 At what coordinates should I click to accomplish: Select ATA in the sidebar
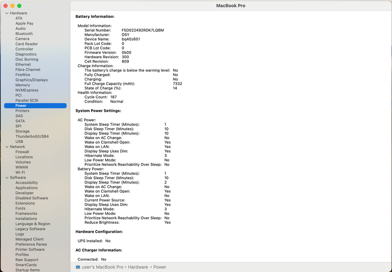click(19, 18)
